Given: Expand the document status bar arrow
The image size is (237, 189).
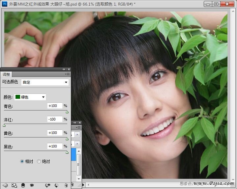Looking at the screenshot, I should tap(83, 185).
